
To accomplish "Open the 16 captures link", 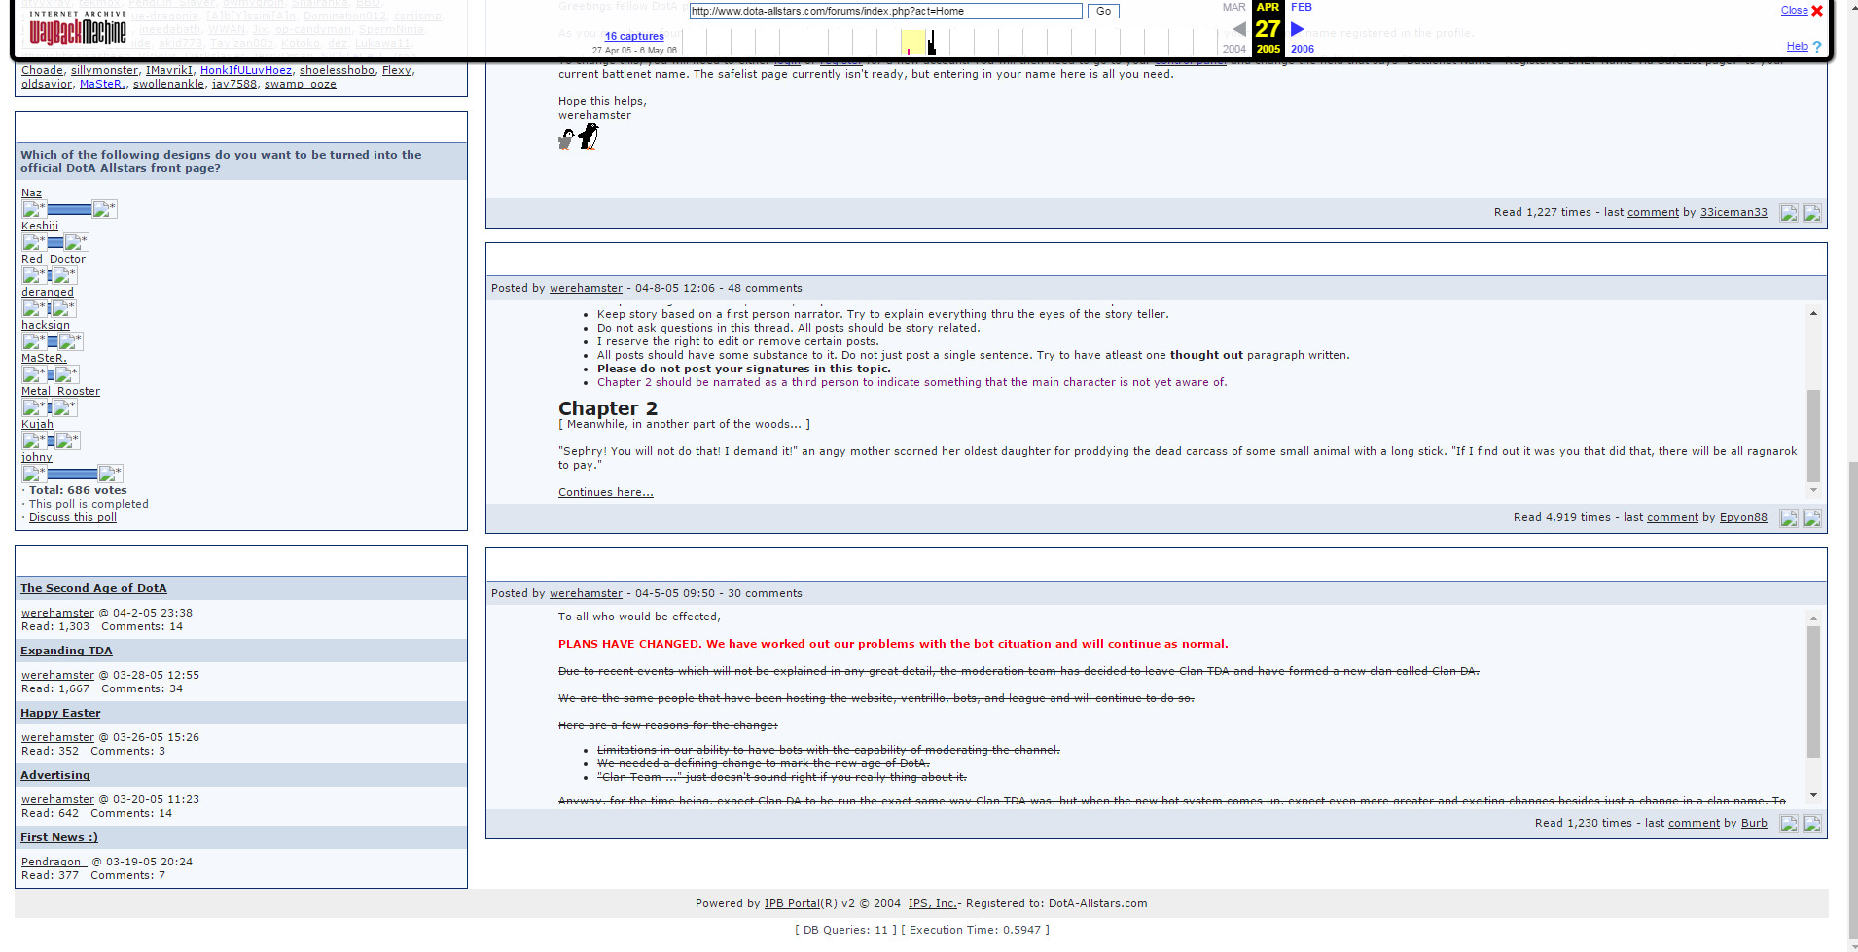I will [x=634, y=36].
